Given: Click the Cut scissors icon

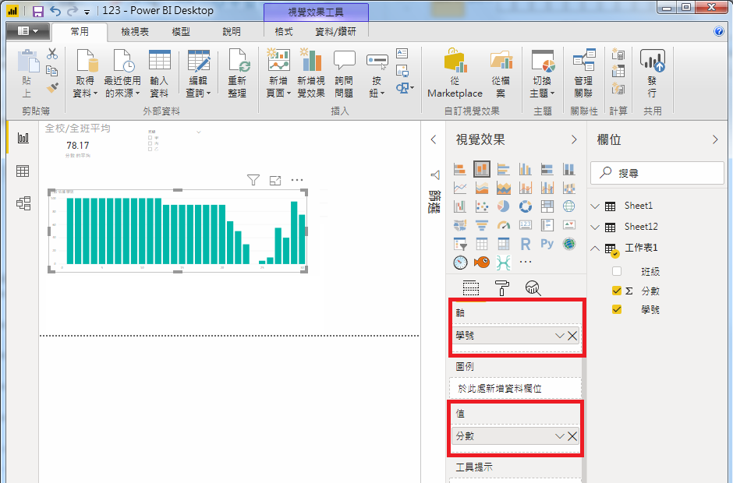Looking at the screenshot, I should pos(52,54).
